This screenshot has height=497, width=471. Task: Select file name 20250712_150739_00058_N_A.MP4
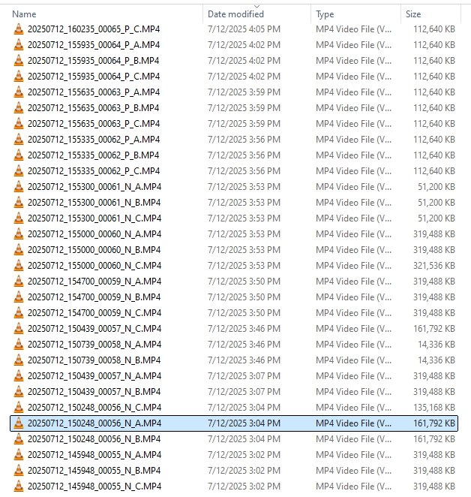pyautogui.click(x=94, y=345)
